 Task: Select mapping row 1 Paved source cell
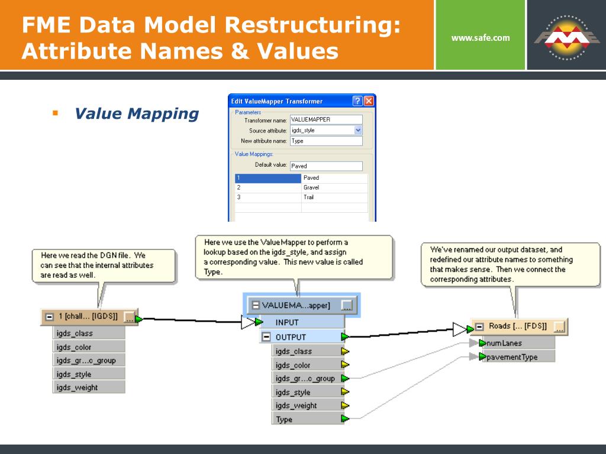268,178
